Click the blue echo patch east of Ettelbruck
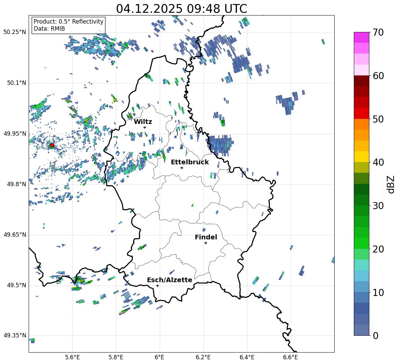The width and height of the screenshot is (399, 364). 220,145
